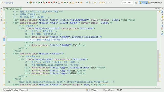Screen dimensions: 164x92
Task: Click the Previous Annotation icon
Action: (95, 2)
